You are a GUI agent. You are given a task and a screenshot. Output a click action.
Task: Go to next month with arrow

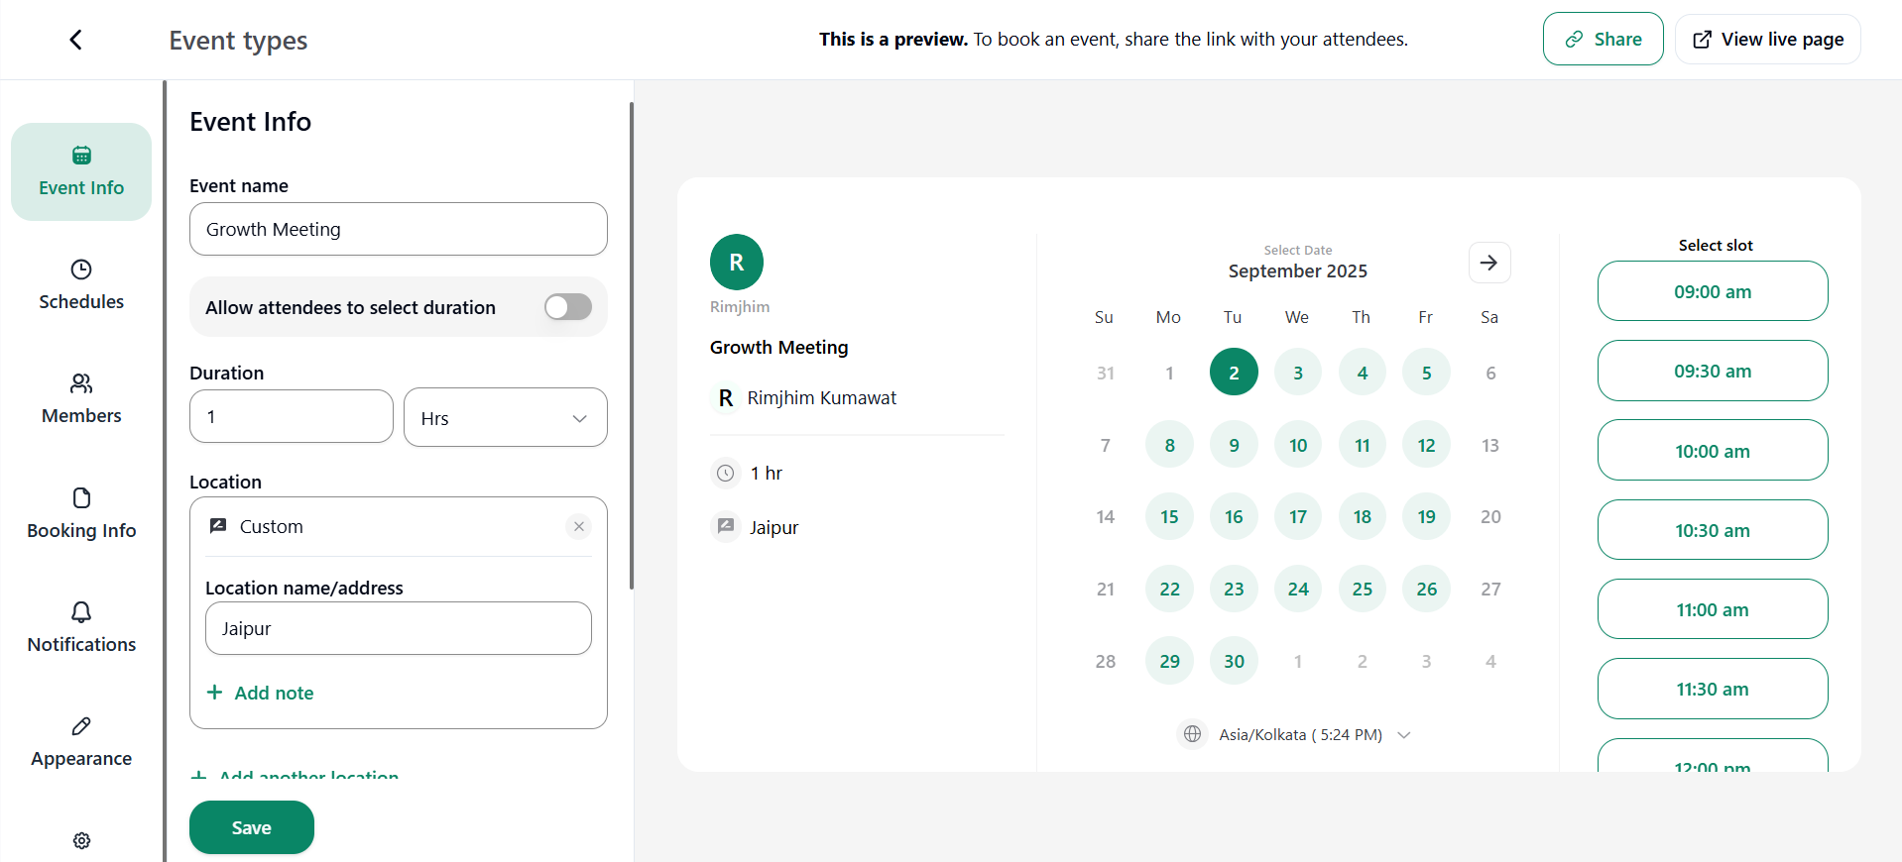tap(1488, 263)
